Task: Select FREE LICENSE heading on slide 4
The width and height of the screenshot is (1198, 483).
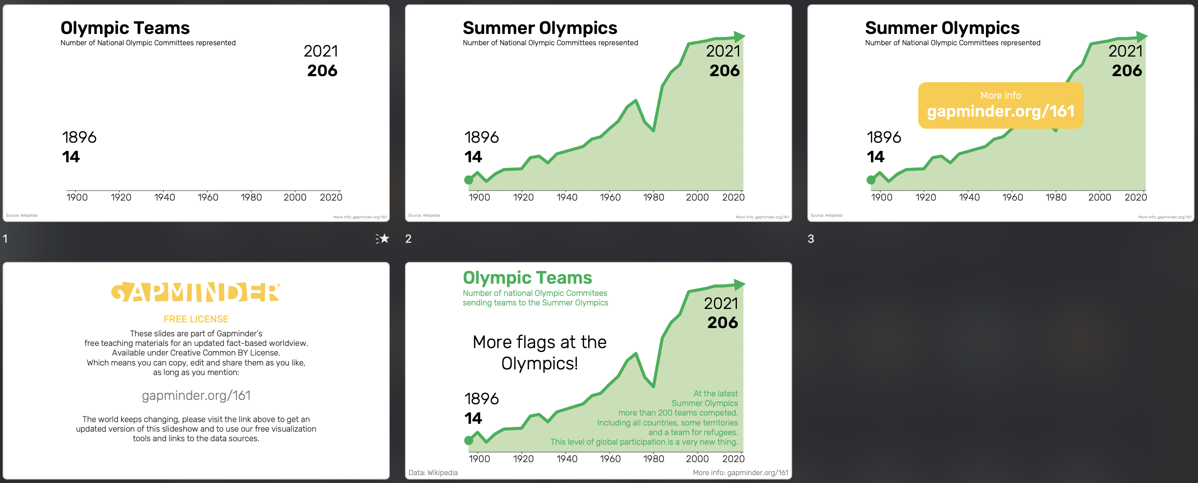Action: click(x=196, y=319)
